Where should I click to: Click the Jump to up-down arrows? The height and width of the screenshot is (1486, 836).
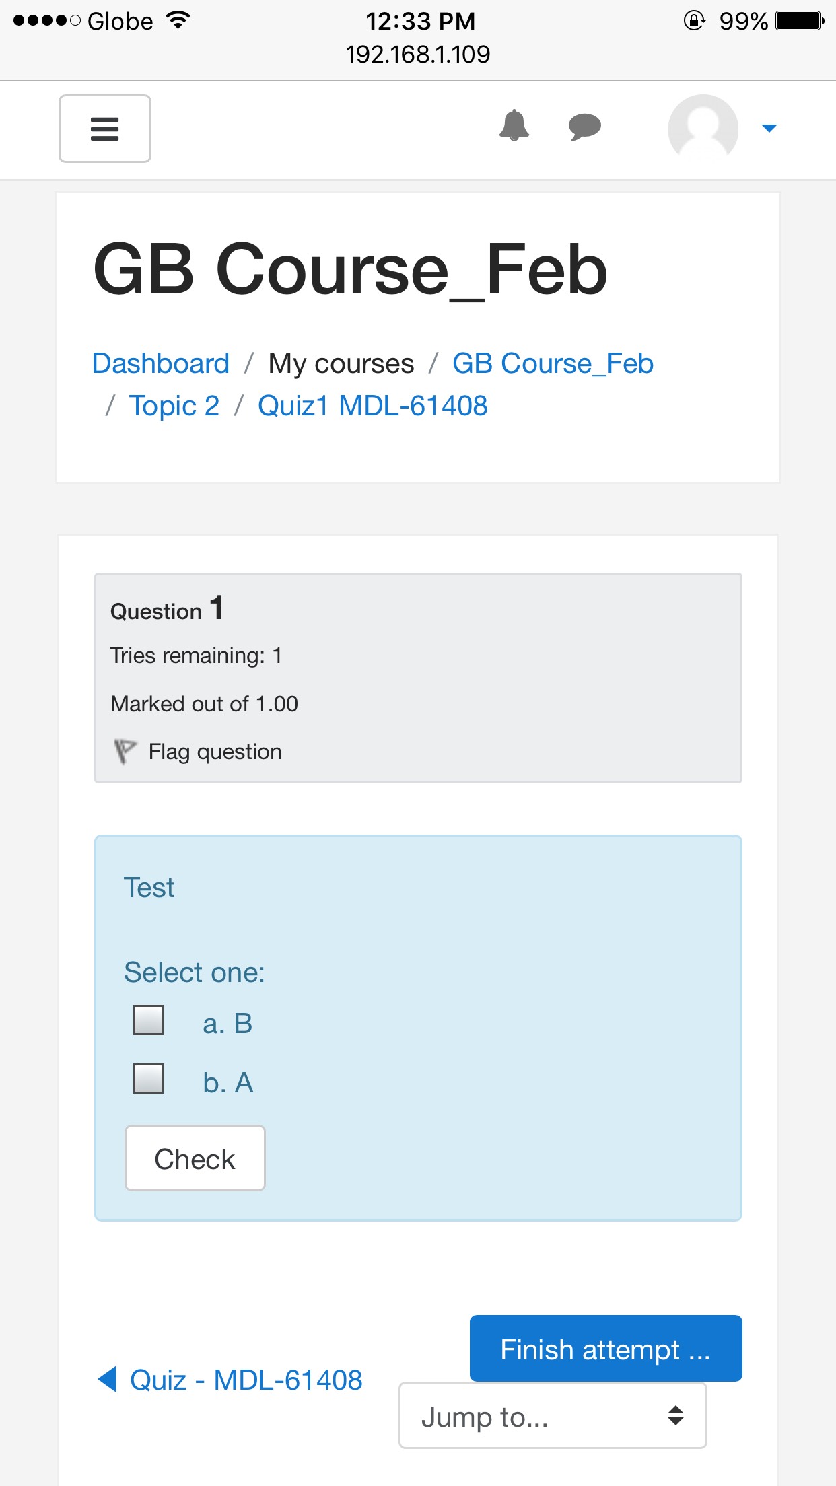pos(676,1415)
